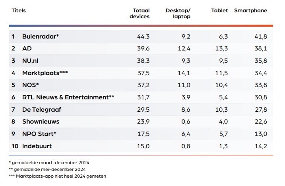This screenshot has height=186, width=285.
Task: Click Buienradar tablet value 6,3
Action: 223,37
